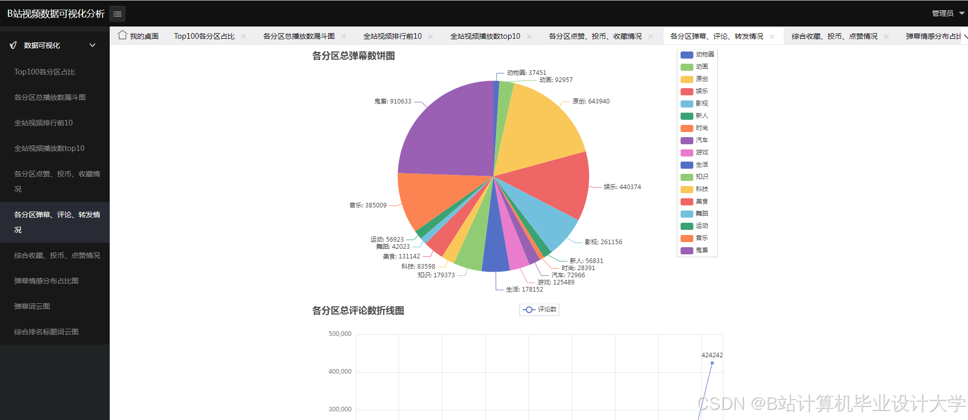
Task: Close the 各分区弹幕、评论、转发情况 tab
Action: [x=772, y=36]
